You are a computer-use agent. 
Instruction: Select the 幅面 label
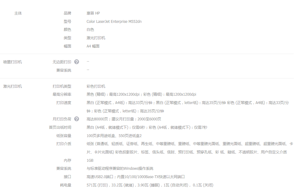pos(67,46)
